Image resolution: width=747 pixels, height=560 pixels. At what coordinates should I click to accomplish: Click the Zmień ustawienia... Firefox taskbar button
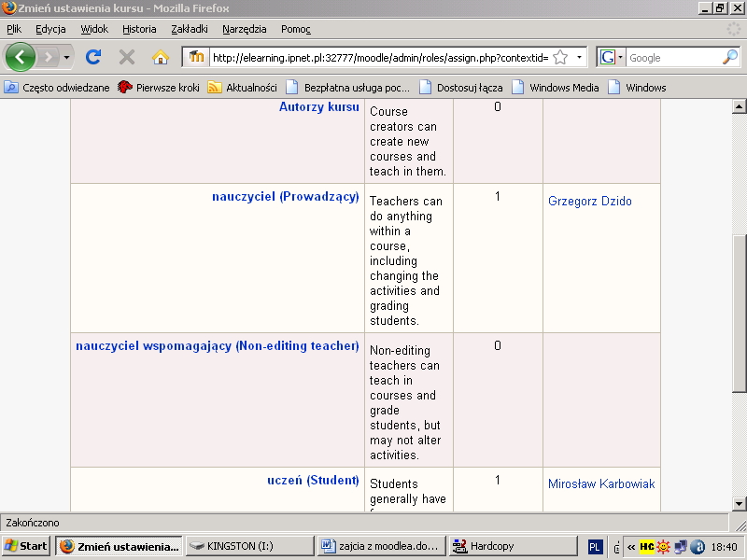click(x=120, y=546)
